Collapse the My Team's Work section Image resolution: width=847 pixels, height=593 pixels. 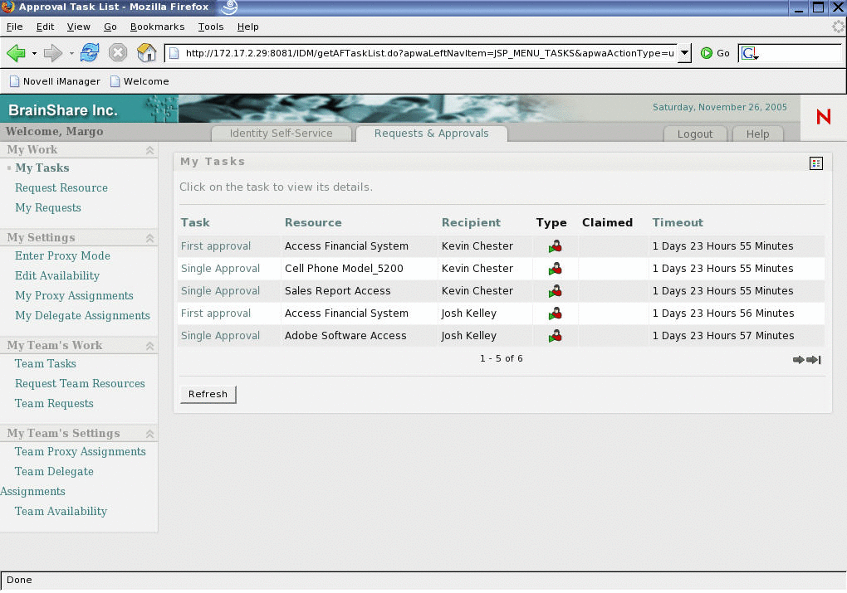click(149, 346)
